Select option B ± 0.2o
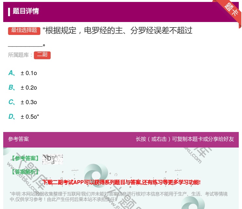 pos(23,88)
